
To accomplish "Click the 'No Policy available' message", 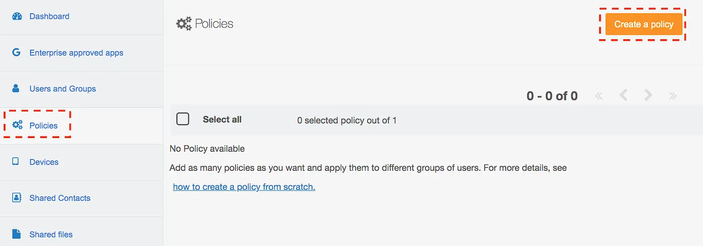I will pyautogui.click(x=207, y=149).
